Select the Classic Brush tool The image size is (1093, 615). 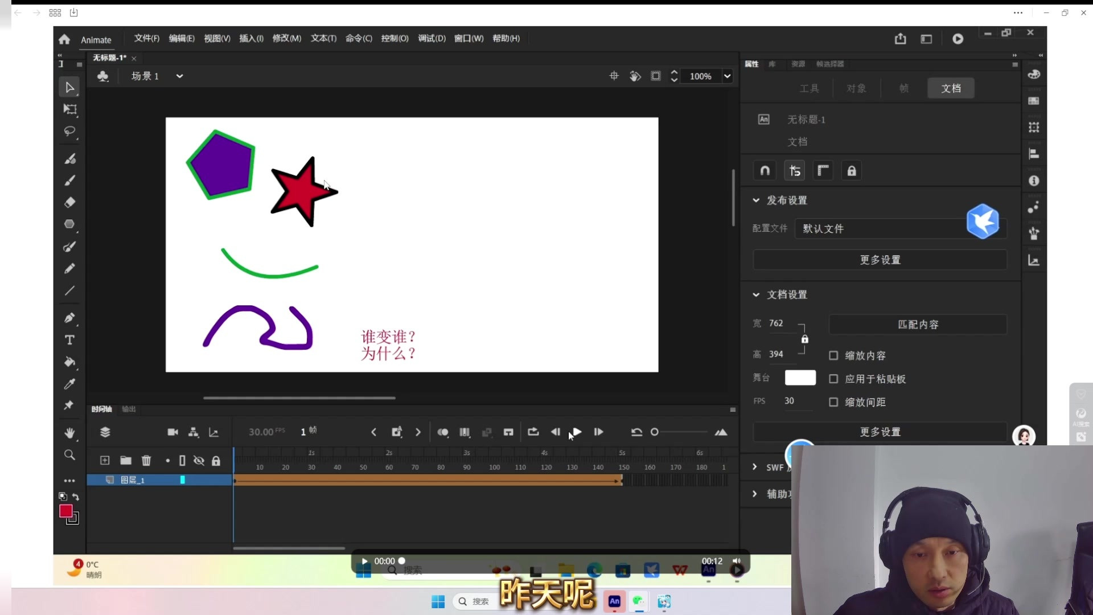coord(69,181)
